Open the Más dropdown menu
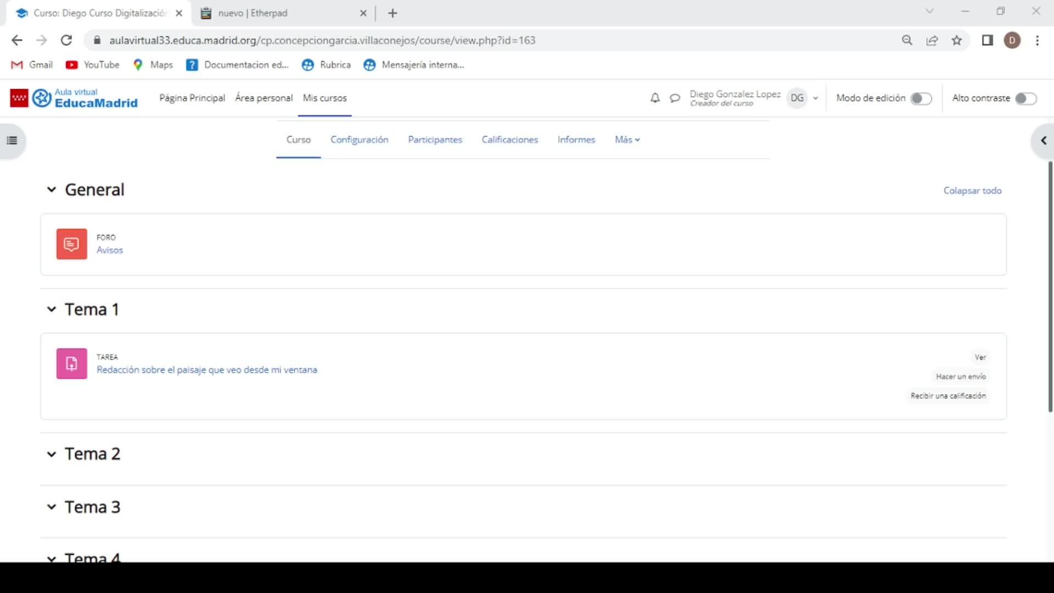Screen dimensions: 1054x593 tap(627, 139)
